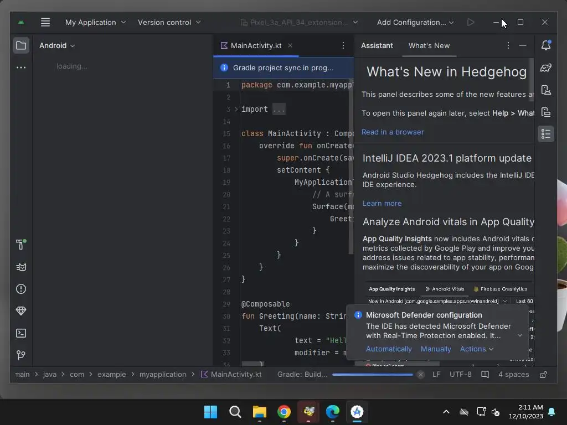
Task: Click the Gradle sync banner info icon
Action: (224, 68)
